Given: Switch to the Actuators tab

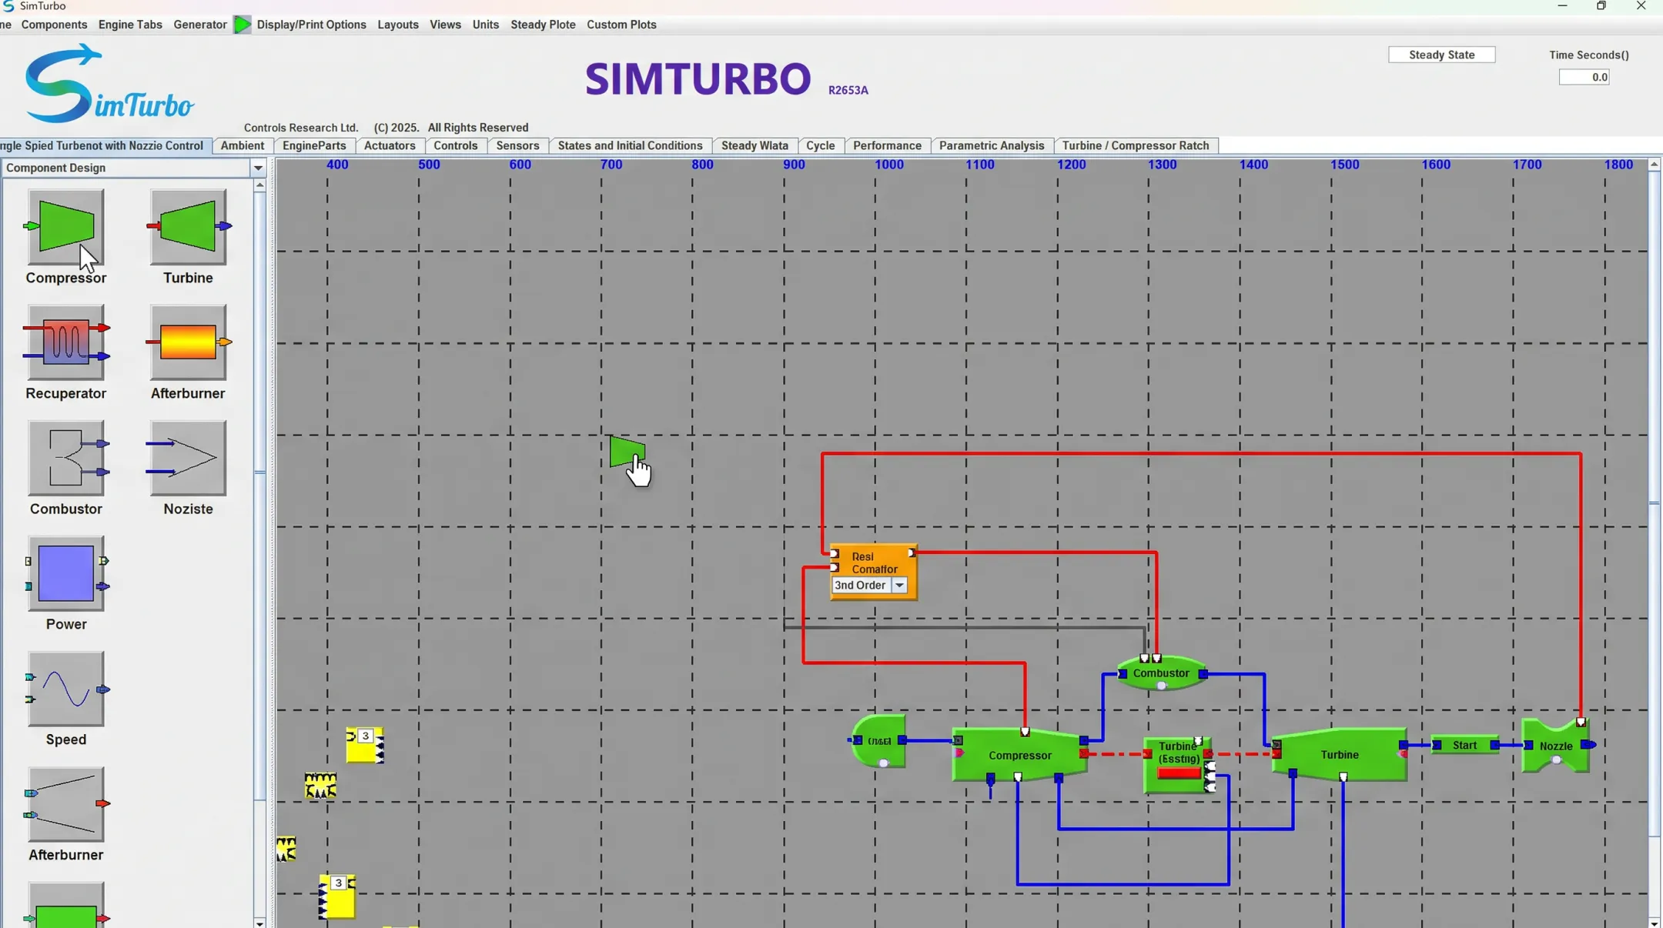Looking at the screenshot, I should click(x=390, y=145).
